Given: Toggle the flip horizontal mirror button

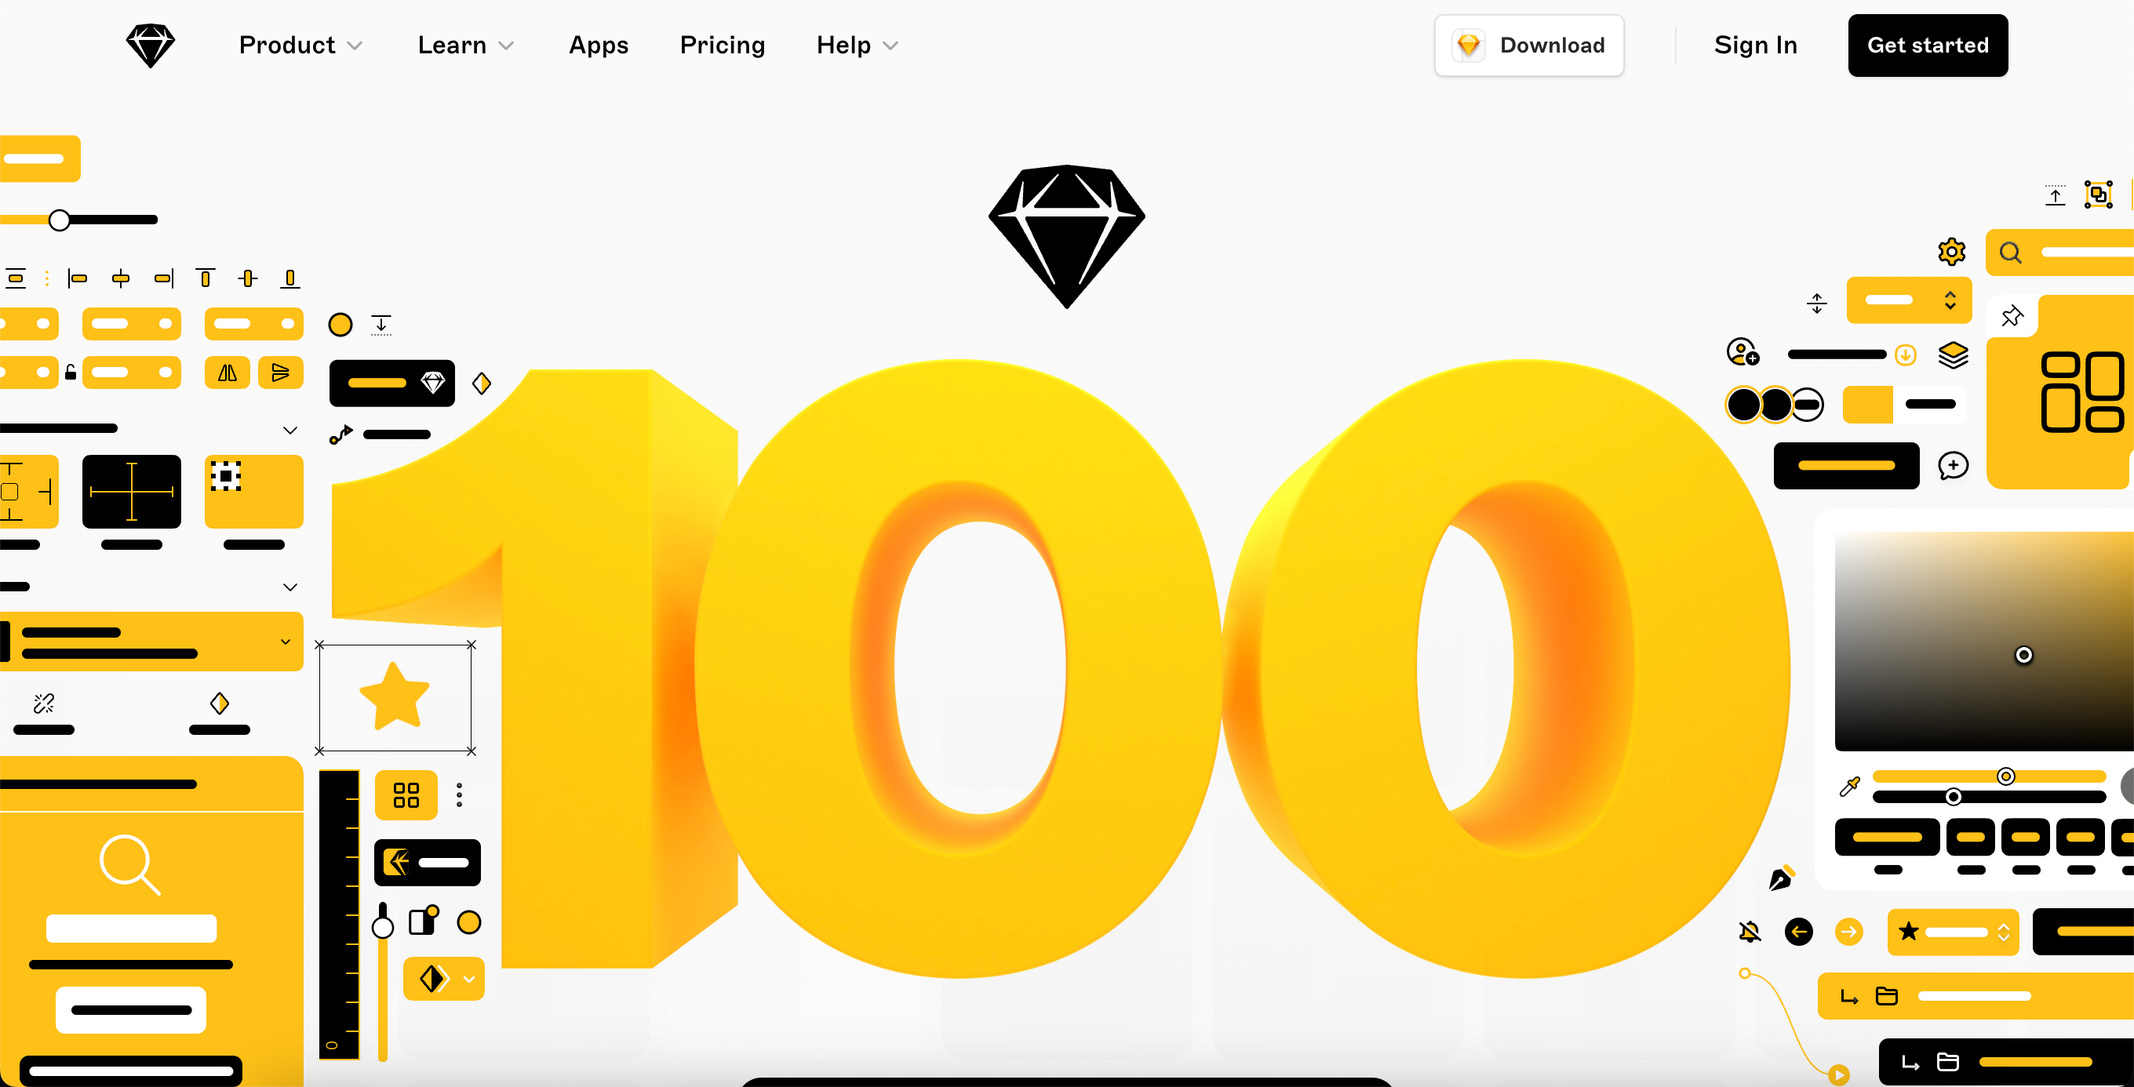Looking at the screenshot, I should 227,373.
